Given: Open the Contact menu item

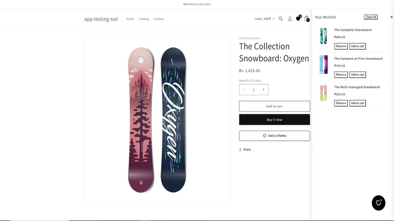Looking at the screenshot, I should [x=159, y=19].
